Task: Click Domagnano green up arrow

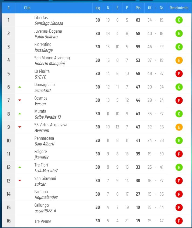Action: tap(19, 87)
